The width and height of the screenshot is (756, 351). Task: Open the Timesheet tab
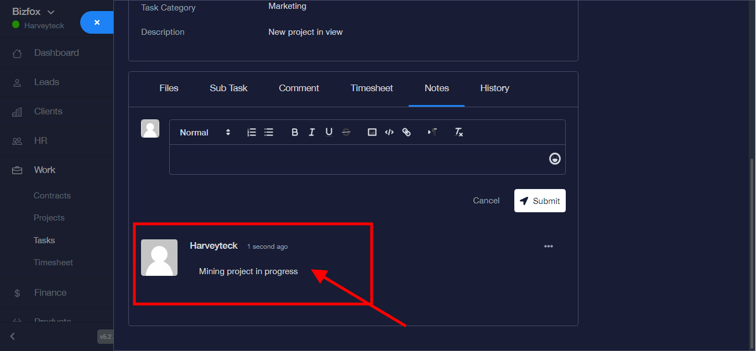(x=372, y=88)
